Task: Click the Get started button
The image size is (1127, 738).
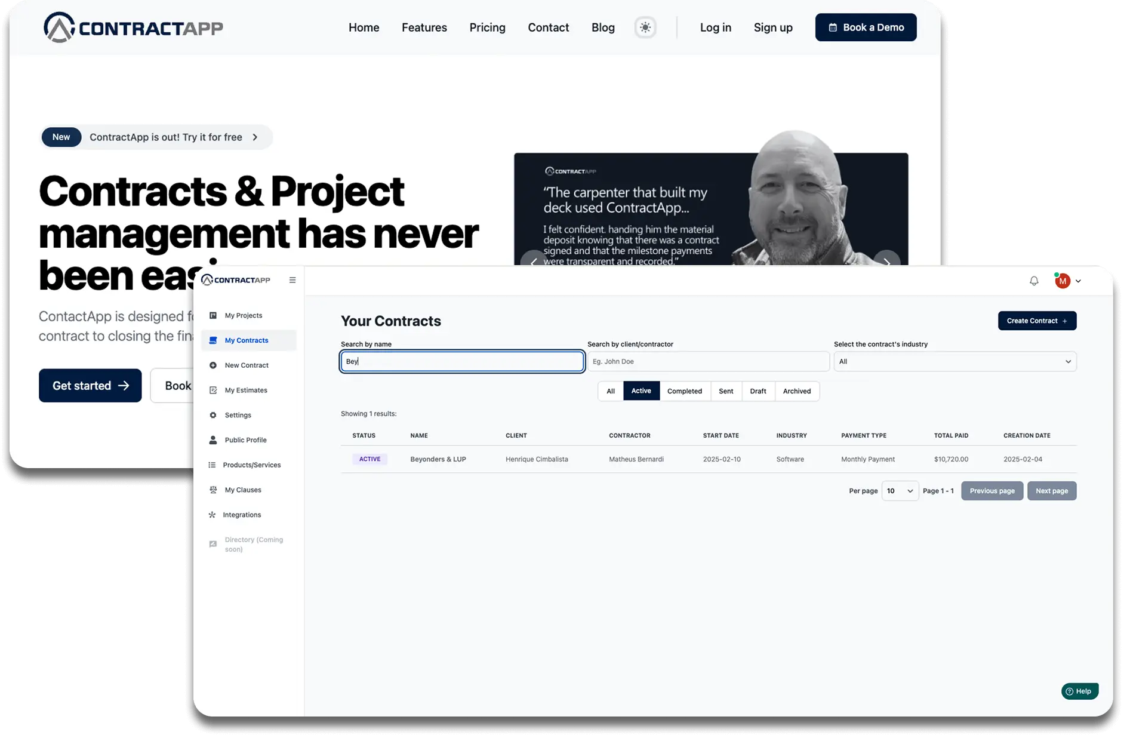Action: 90,386
